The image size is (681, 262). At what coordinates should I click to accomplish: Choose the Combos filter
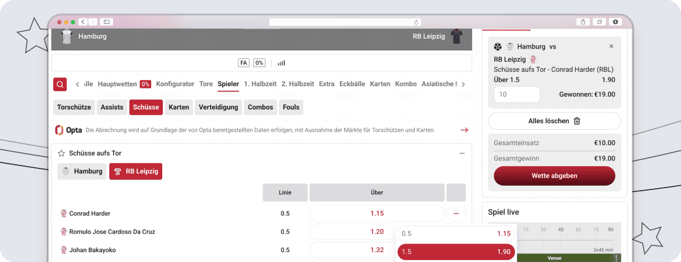click(x=261, y=107)
